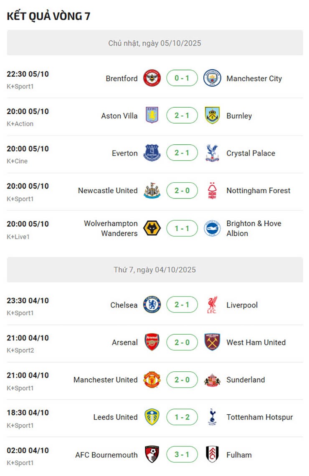Viewport: 309px width, 476px height.
Task: Click the Liverpool LFC crest
Action: point(212,305)
